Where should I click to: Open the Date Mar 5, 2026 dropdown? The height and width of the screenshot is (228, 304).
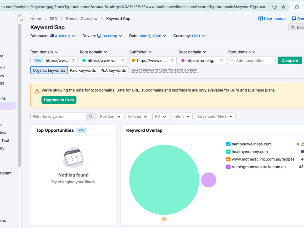point(153,36)
